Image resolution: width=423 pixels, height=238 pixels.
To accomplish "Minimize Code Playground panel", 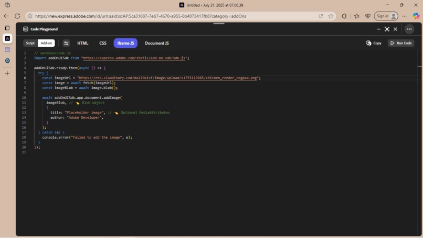I will point(378,29).
